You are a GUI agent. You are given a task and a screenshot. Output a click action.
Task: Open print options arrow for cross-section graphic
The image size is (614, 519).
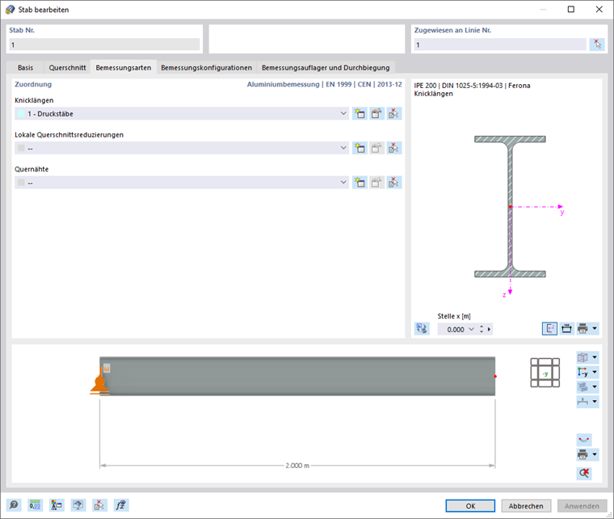pyautogui.click(x=595, y=328)
